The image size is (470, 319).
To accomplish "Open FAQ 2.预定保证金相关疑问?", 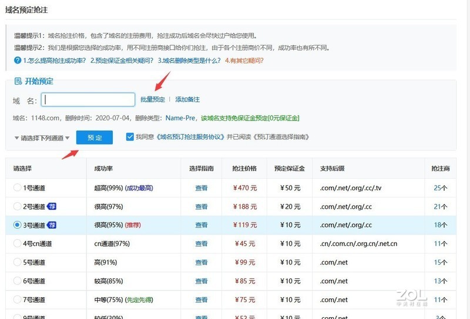I will [122, 61].
